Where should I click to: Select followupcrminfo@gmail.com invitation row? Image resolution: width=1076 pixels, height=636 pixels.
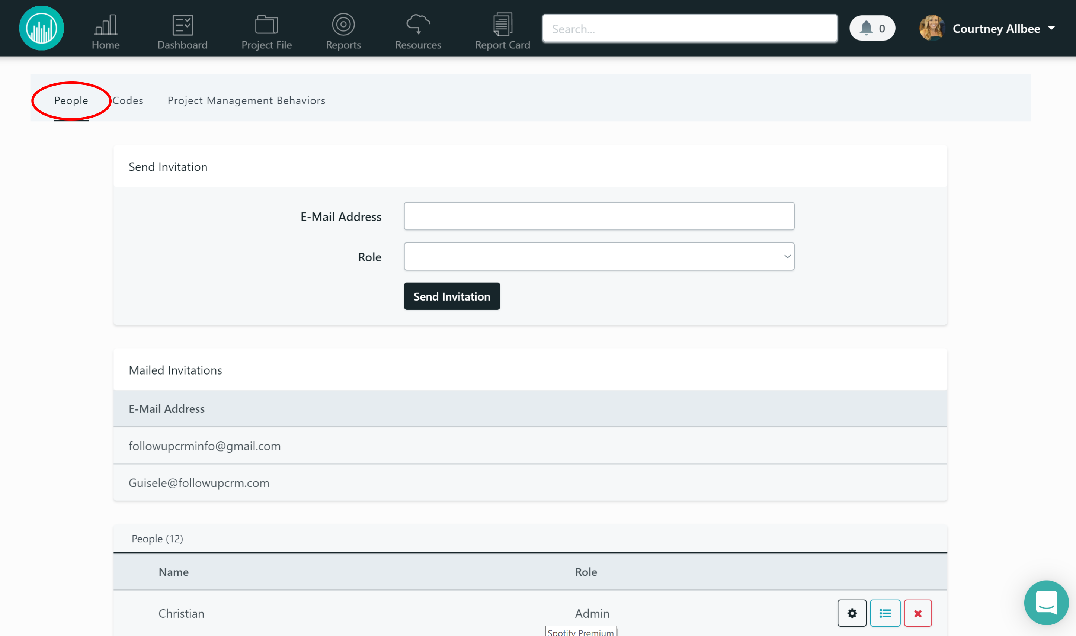point(530,446)
